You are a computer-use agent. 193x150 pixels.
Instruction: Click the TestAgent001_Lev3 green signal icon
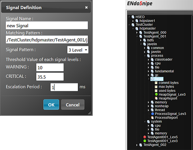[145, 141]
